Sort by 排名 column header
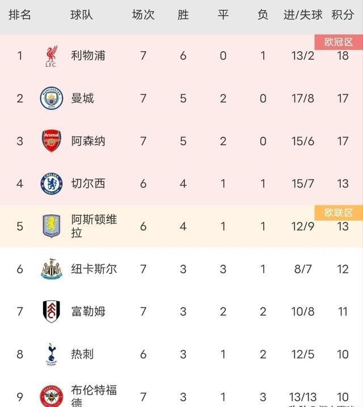 [x=20, y=15]
